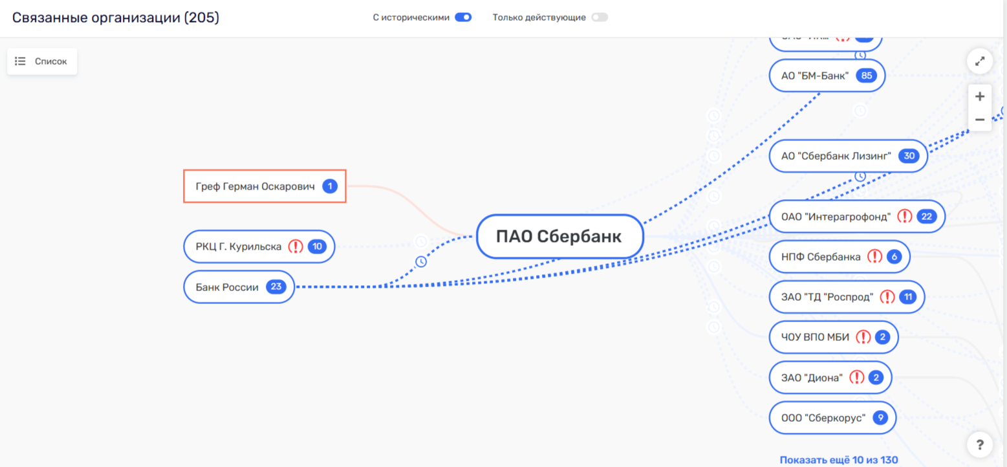This screenshot has width=1007, height=467.
Task: Click warning icon on ЗАО "Диона"
Action: 857,377
